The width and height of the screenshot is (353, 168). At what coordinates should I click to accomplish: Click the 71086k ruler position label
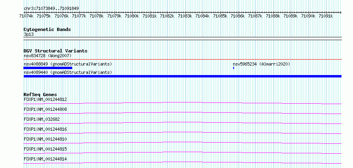point(238,16)
